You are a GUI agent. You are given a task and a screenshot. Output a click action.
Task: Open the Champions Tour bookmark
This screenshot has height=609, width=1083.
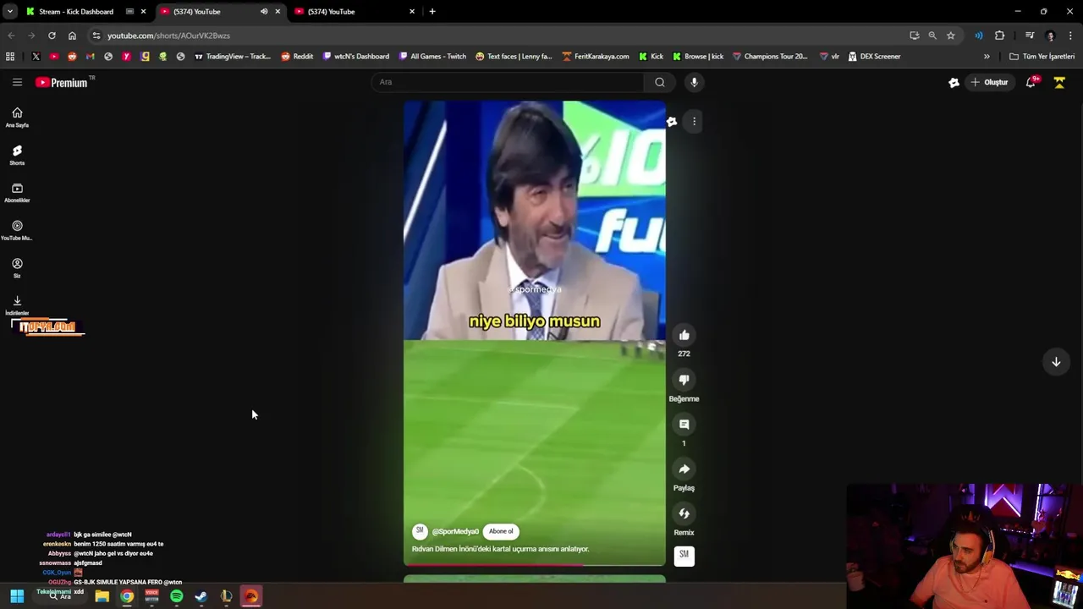[x=770, y=57]
